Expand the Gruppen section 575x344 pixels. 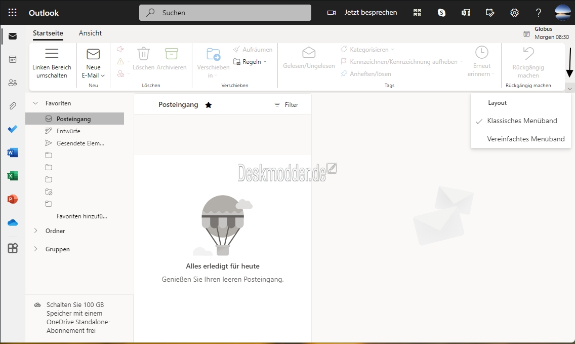35,249
